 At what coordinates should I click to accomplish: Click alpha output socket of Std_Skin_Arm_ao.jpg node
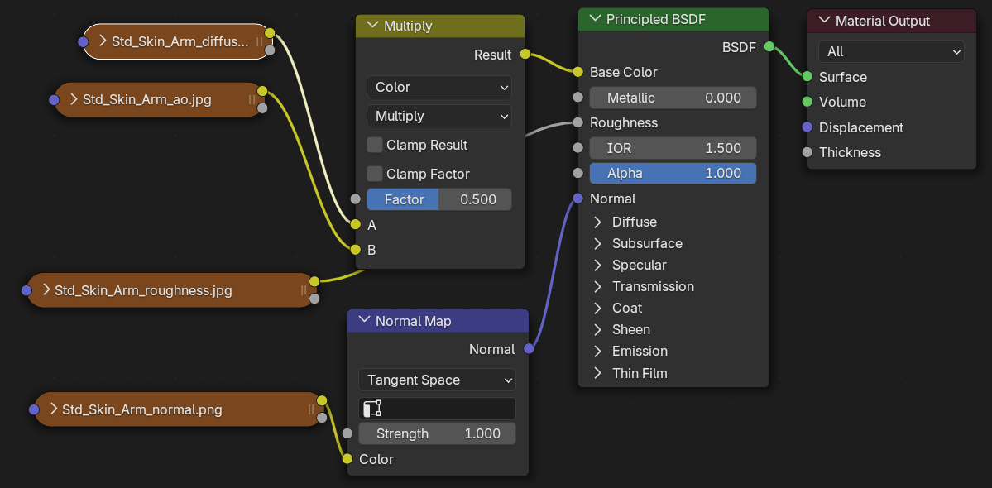click(262, 108)
